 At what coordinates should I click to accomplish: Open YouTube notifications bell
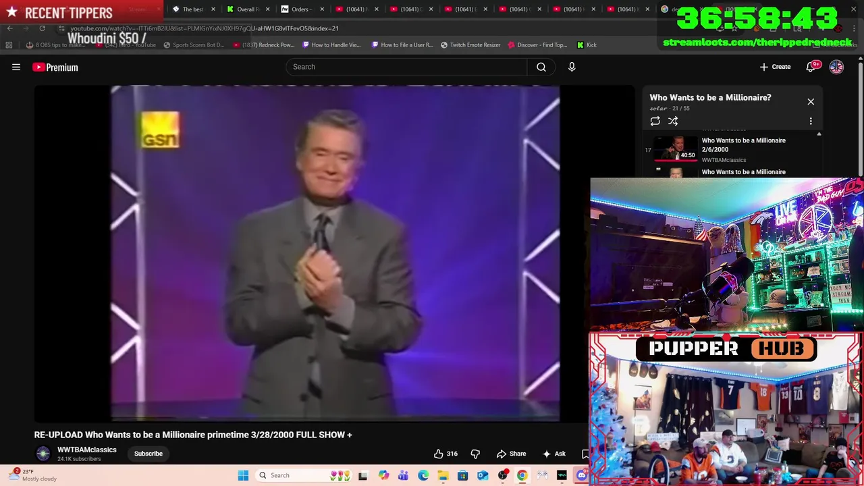click(811, 67)
